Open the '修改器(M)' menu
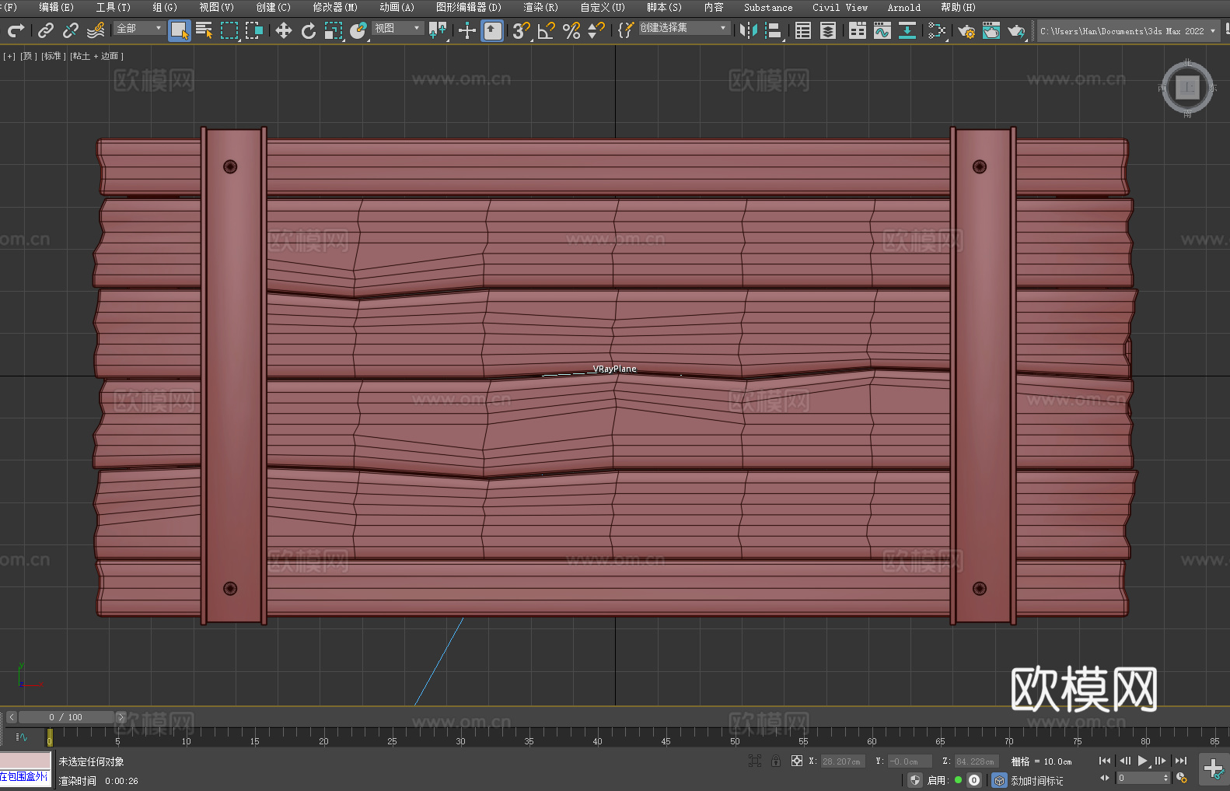This screenshot has width=1230, height=791. point(335,7)
